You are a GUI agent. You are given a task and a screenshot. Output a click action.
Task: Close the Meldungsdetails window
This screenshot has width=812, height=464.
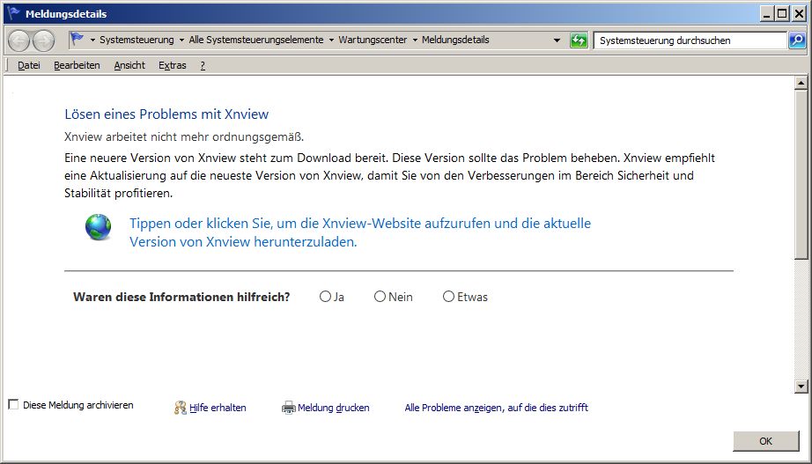(x=799, y=13)
